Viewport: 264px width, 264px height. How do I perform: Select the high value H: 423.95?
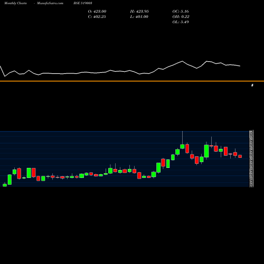[x=139, y=12]
